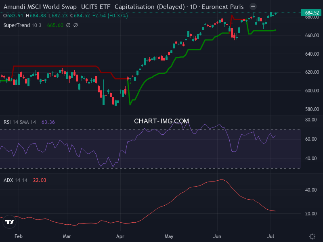Open chart settings gear icon
Screen dimensions: 323x242
312,236
